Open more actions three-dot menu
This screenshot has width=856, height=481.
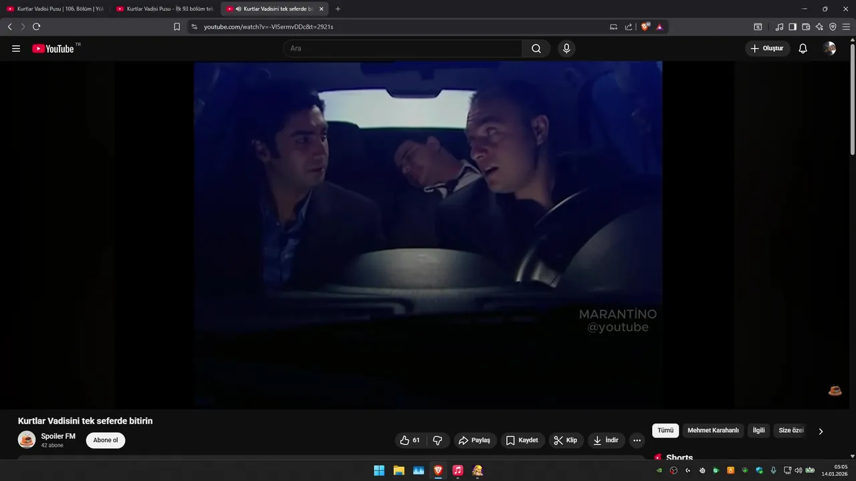(637, 440)
